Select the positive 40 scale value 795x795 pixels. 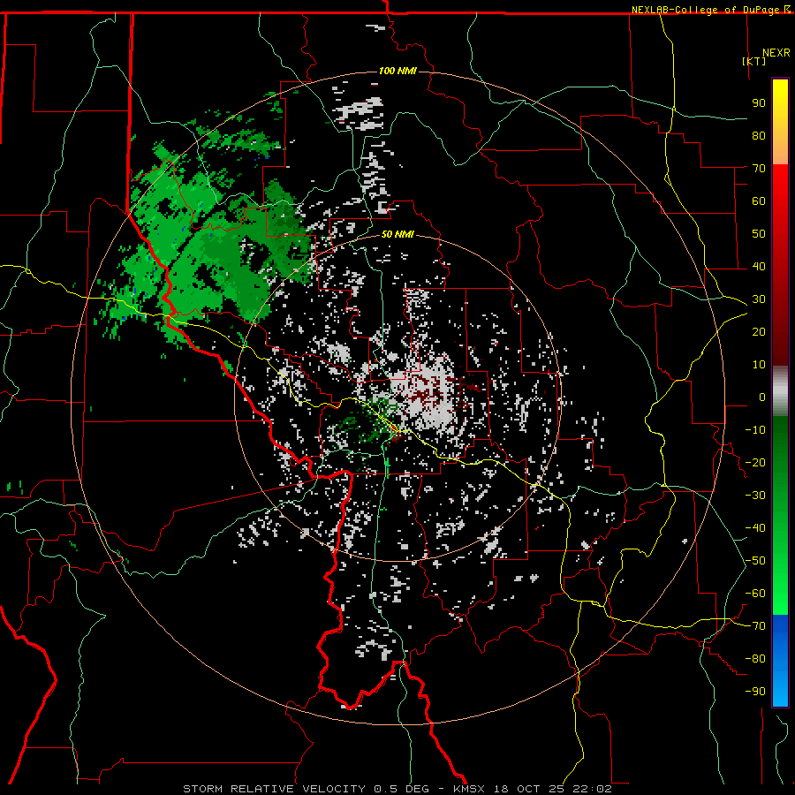coord(759,267)
